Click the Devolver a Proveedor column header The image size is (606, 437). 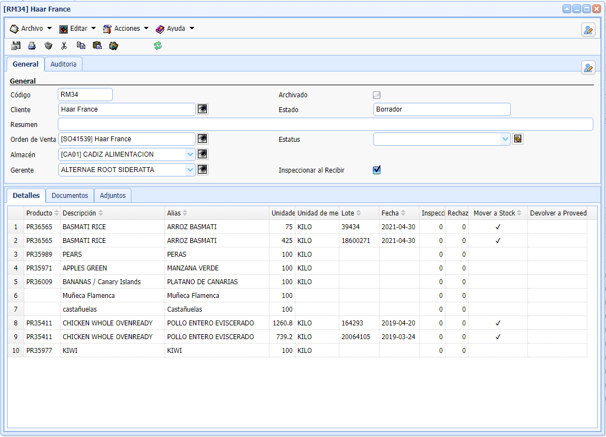tap(558, 213)
